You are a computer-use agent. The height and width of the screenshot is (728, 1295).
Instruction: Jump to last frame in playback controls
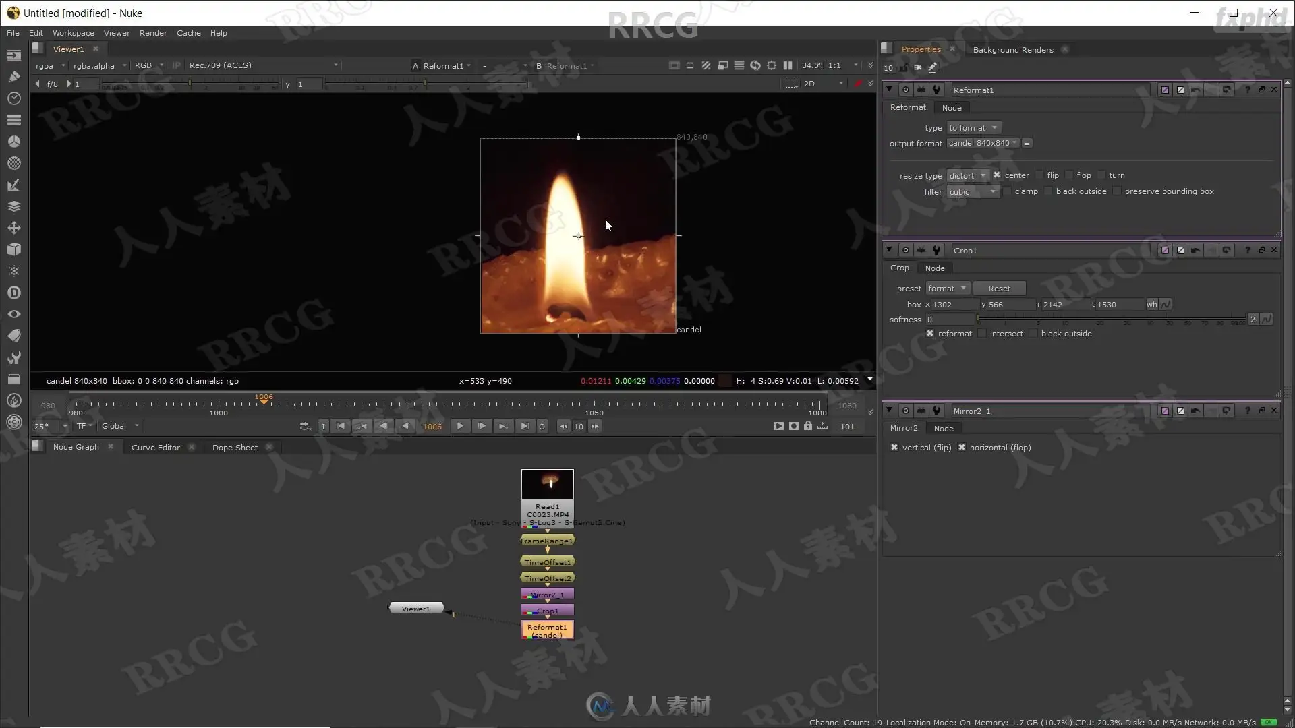[524, 426]
